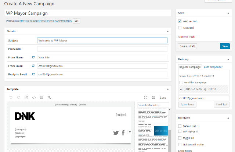Click Move to Trash link
This screenshot has height=152, width=235.
click(x=186, y=37)
